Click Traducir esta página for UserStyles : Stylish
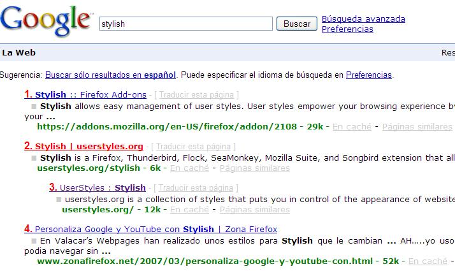The height and width of the screenshot is (271, 455). 196,188
